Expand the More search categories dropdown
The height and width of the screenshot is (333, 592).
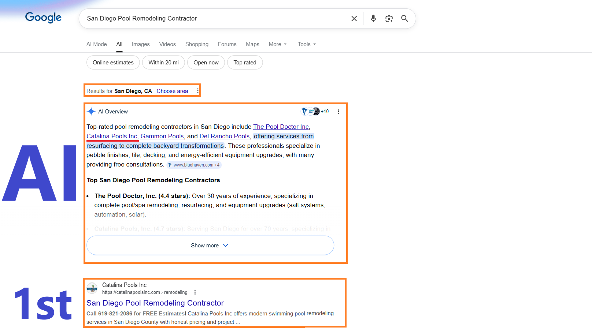point(277,44)
